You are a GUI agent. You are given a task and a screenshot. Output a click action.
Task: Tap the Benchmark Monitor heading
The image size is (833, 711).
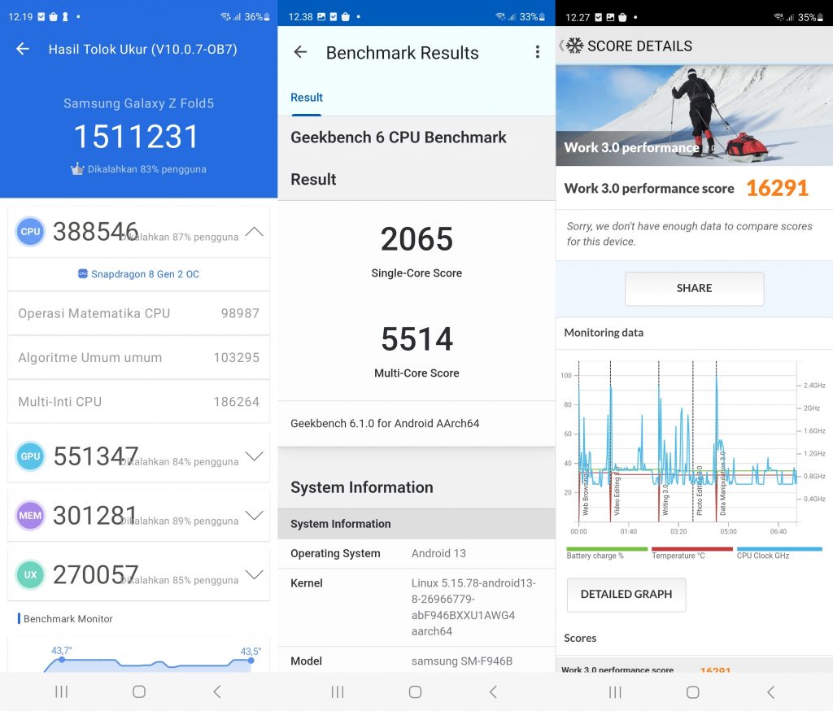coord(68,619)
